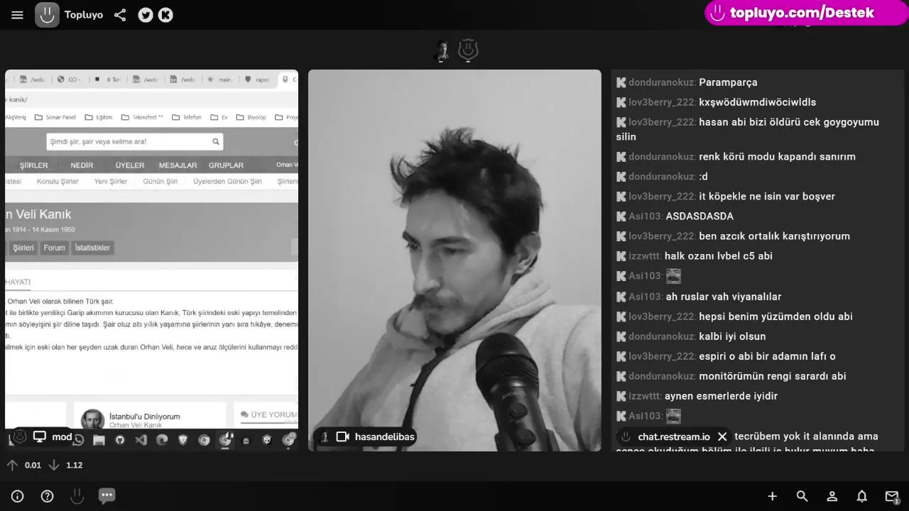The width and height of the screenshot is (909, 511).
Task: Open the info icon in bottom bar
Action: point(18,496)
